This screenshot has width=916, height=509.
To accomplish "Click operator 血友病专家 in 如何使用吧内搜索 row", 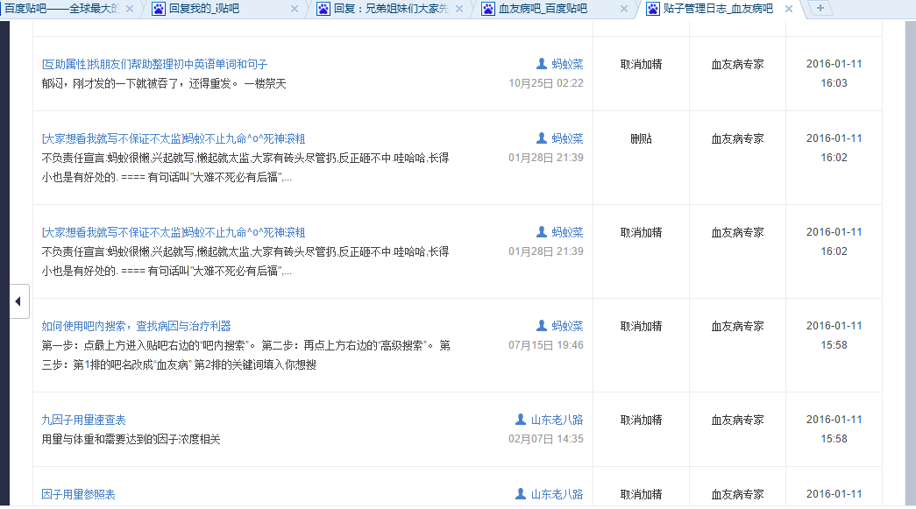I will (737, 326).
